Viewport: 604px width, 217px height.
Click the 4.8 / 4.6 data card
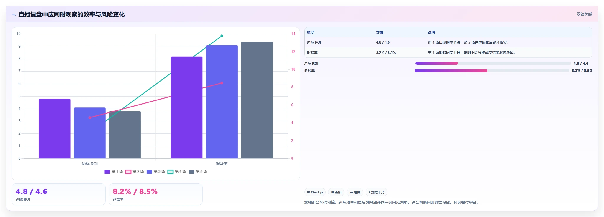58,194
